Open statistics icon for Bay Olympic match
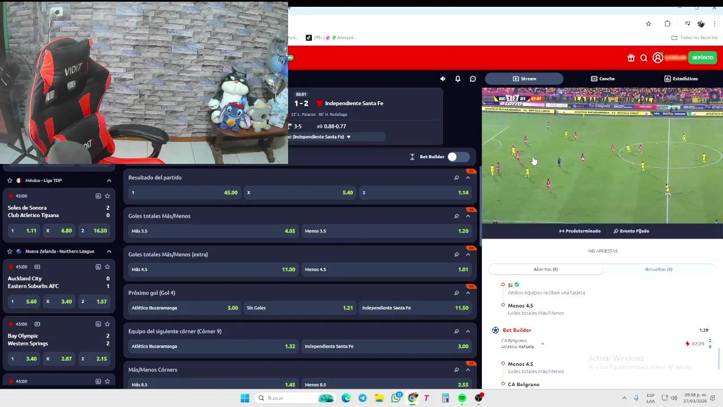This screenshot has height=407, width=723. click(x=98, y=324)
